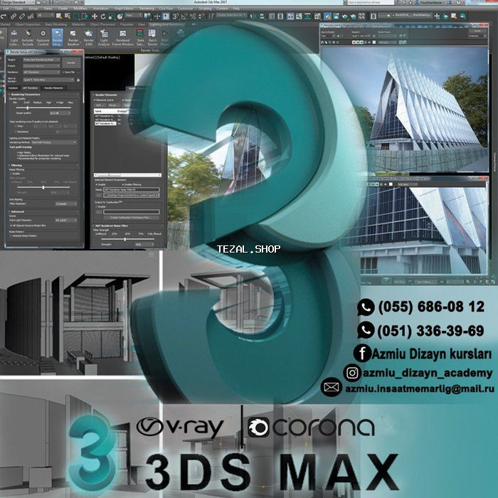This screenshot has width=498, height=498.
Task: Activate the Select and Rotate tool
Action: (103, 16)
